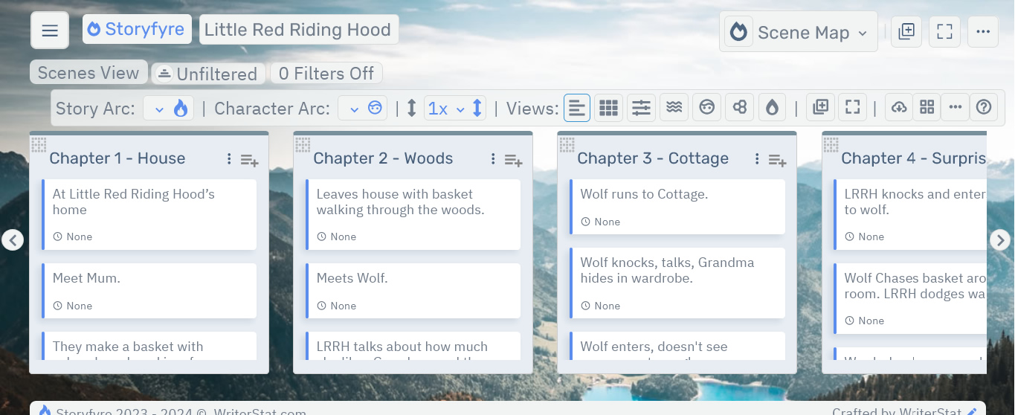The width and height of the screenshot is (1015, 415).
Task: Add a scene to Chapter 3 - Cottage
Action: coord(777,160)
